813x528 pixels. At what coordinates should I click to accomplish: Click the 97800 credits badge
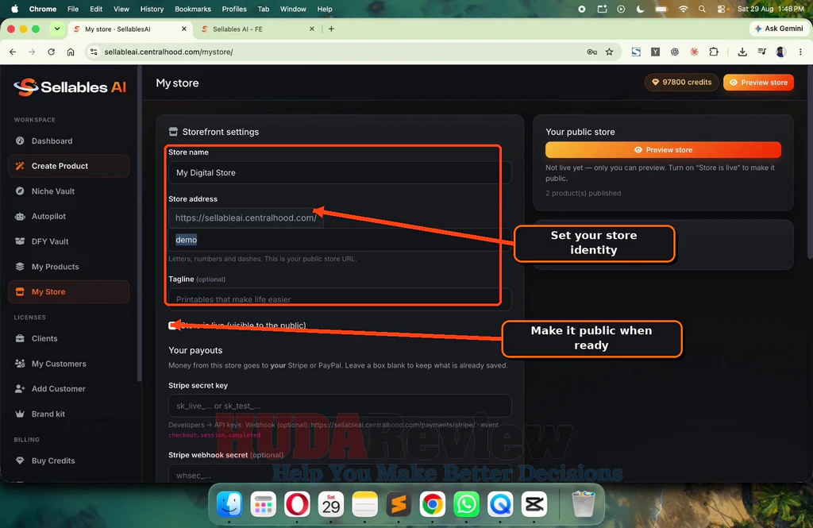pos(681,83)
